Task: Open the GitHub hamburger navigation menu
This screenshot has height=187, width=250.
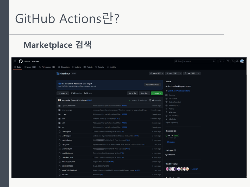Action: [x=15, y=61]
